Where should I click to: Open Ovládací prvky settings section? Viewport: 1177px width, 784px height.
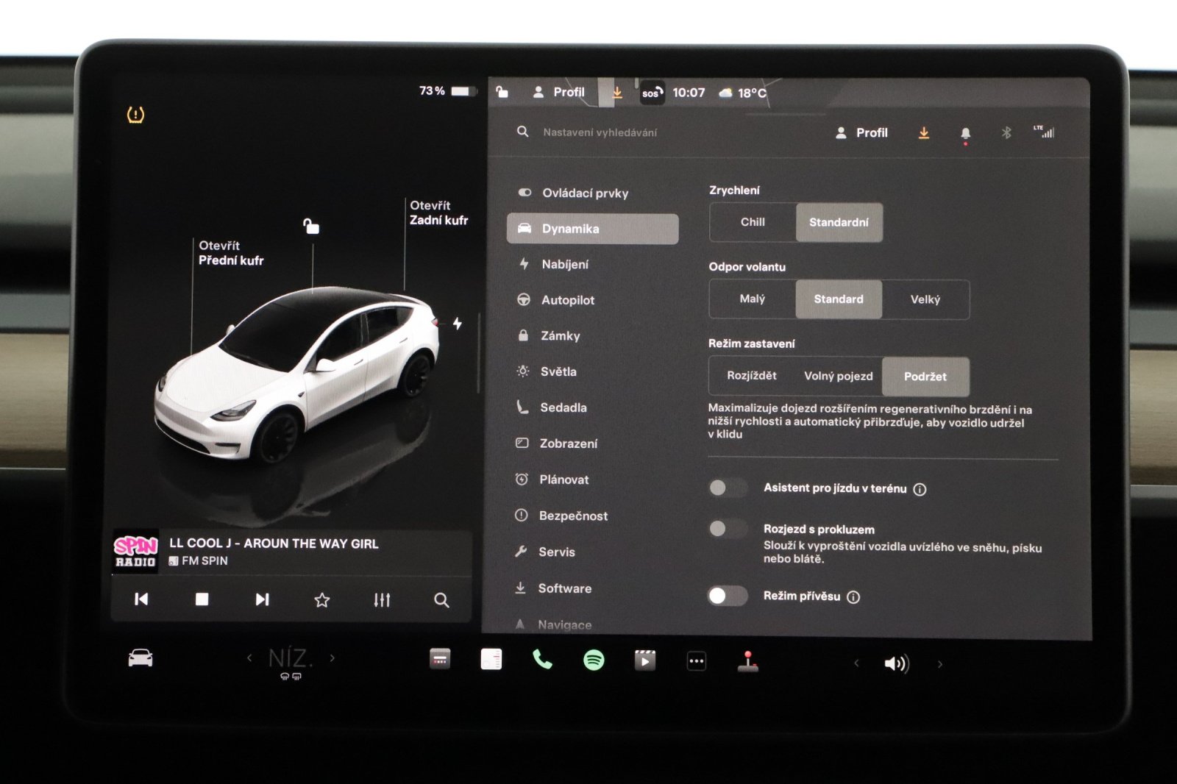click(x=592, y=193)
